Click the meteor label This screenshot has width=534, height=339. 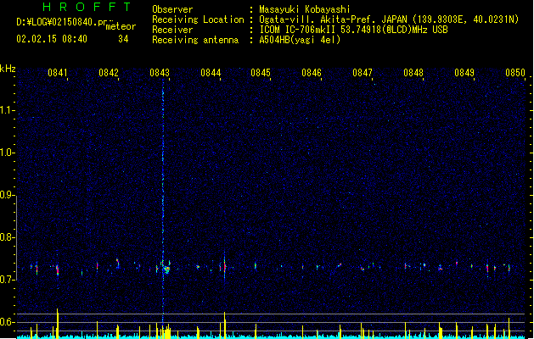121,26
